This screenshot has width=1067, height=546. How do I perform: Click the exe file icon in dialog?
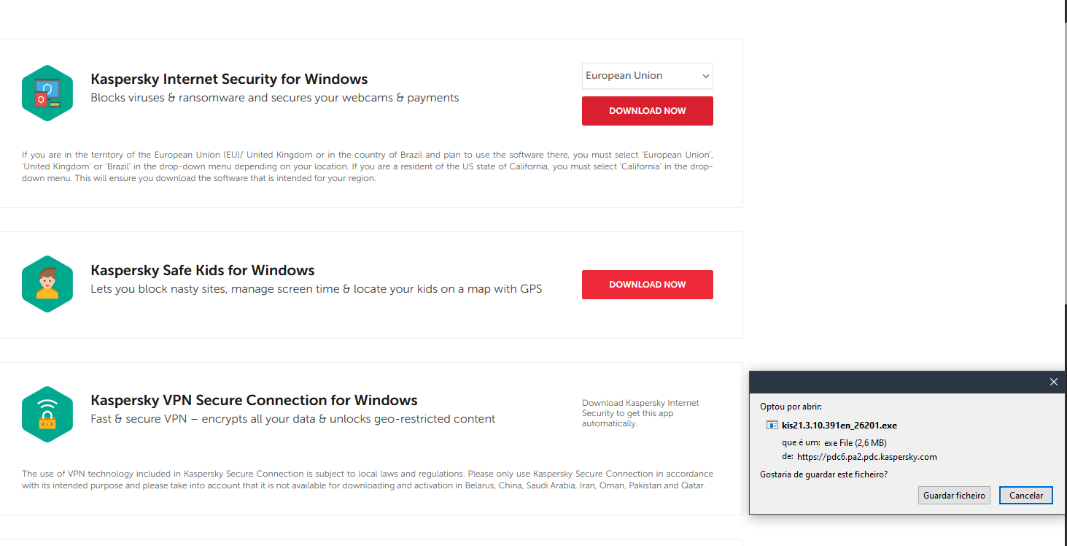click(772, 425)
